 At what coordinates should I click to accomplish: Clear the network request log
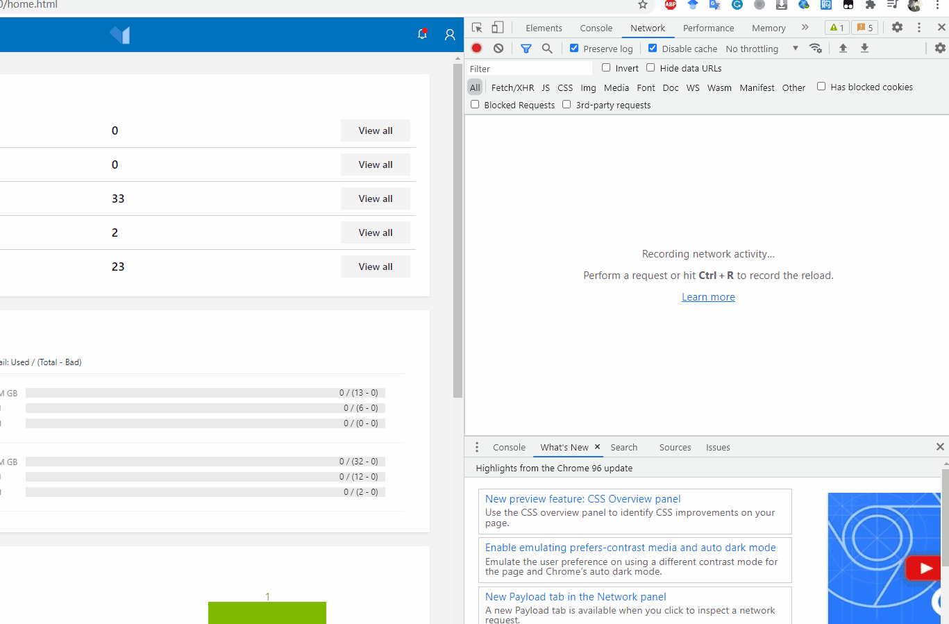(x=498, y=48)
